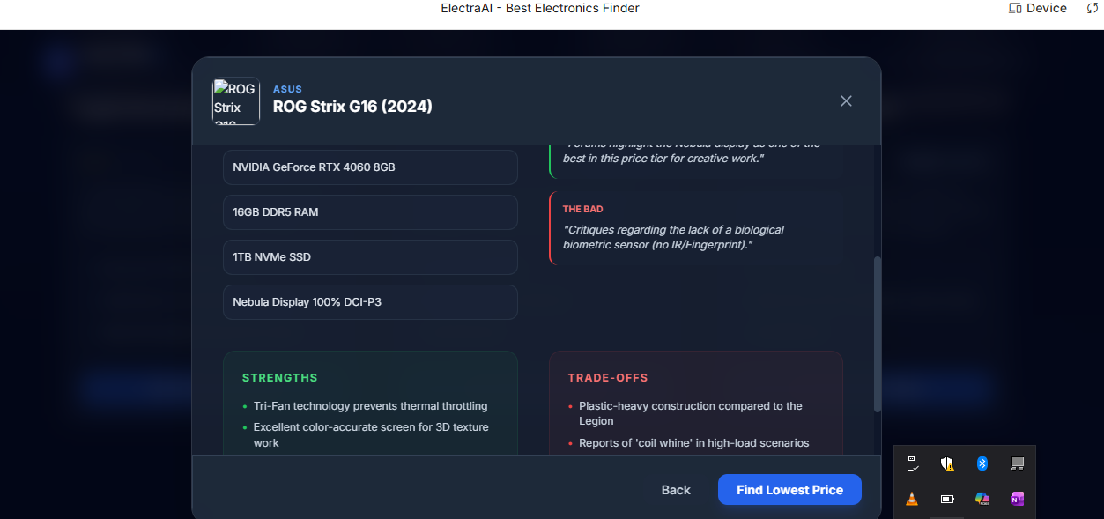Go back with the Back button
Image resolution: width=1104 pixels, height=519 pixels.
point(676,490)
